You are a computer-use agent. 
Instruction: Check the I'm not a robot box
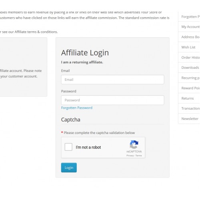point(68,147)
